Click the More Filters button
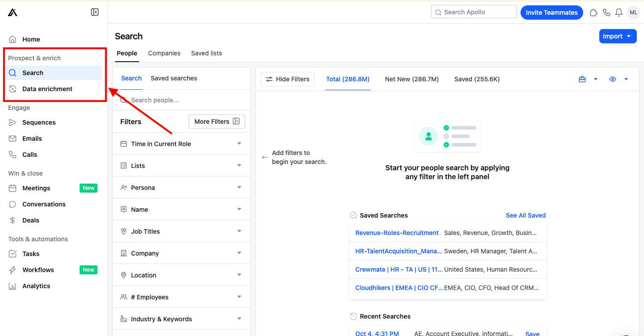 click(217, 122)
